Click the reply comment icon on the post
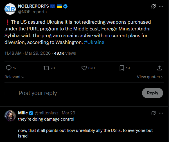Image resolution: width=169 pixels, height=142 pixels. pyautogui.click(x=9, y=68)
